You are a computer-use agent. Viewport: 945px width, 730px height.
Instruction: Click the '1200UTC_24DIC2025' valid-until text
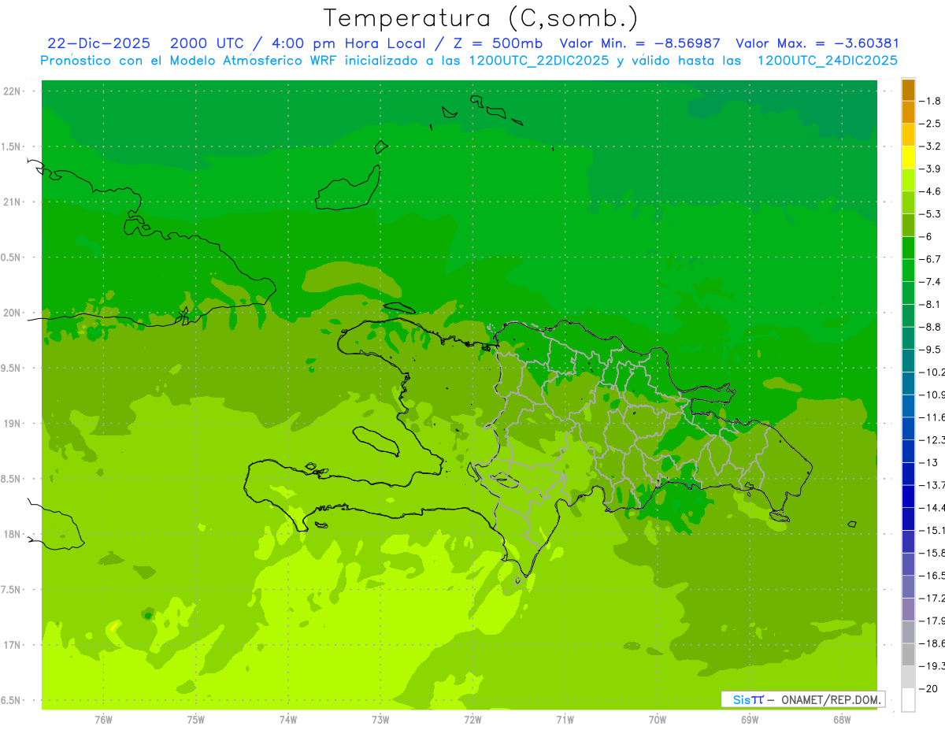[827, 61]
